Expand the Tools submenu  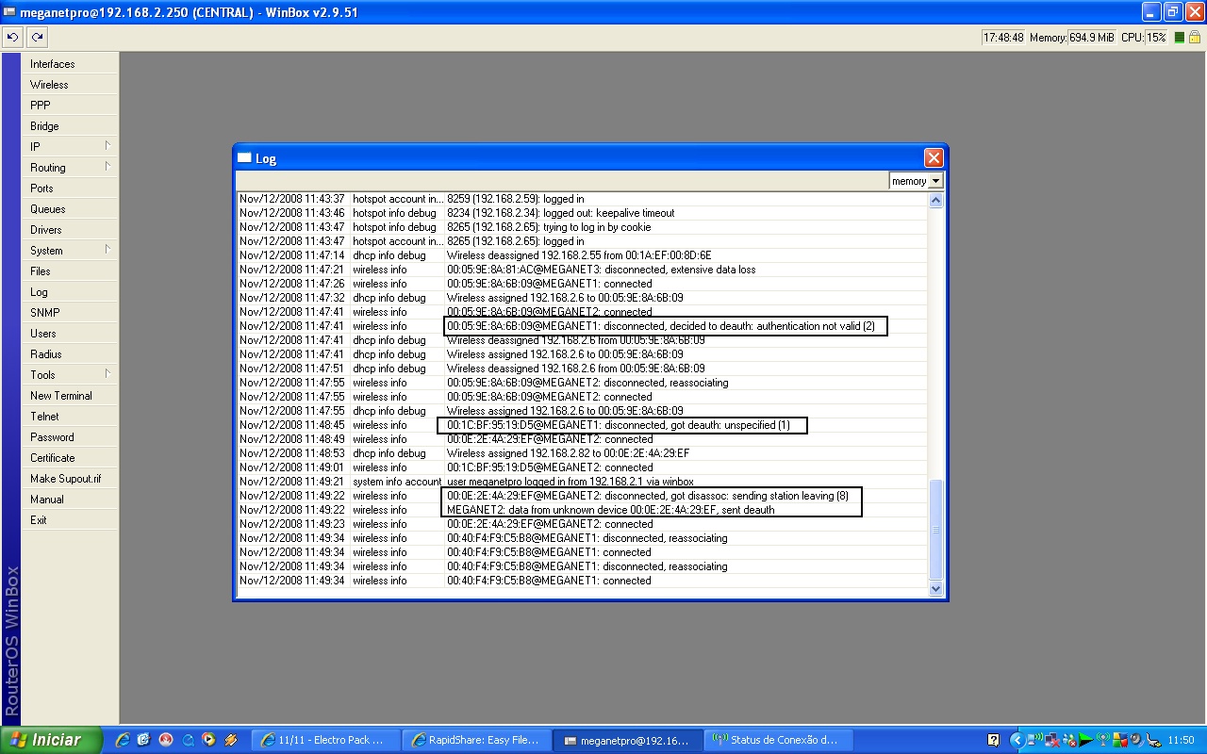pos(71,374)
